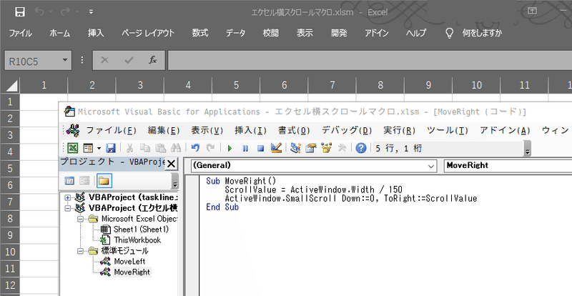
Task: Click the Object Browser toolbar icon
Action: [327, 148]
